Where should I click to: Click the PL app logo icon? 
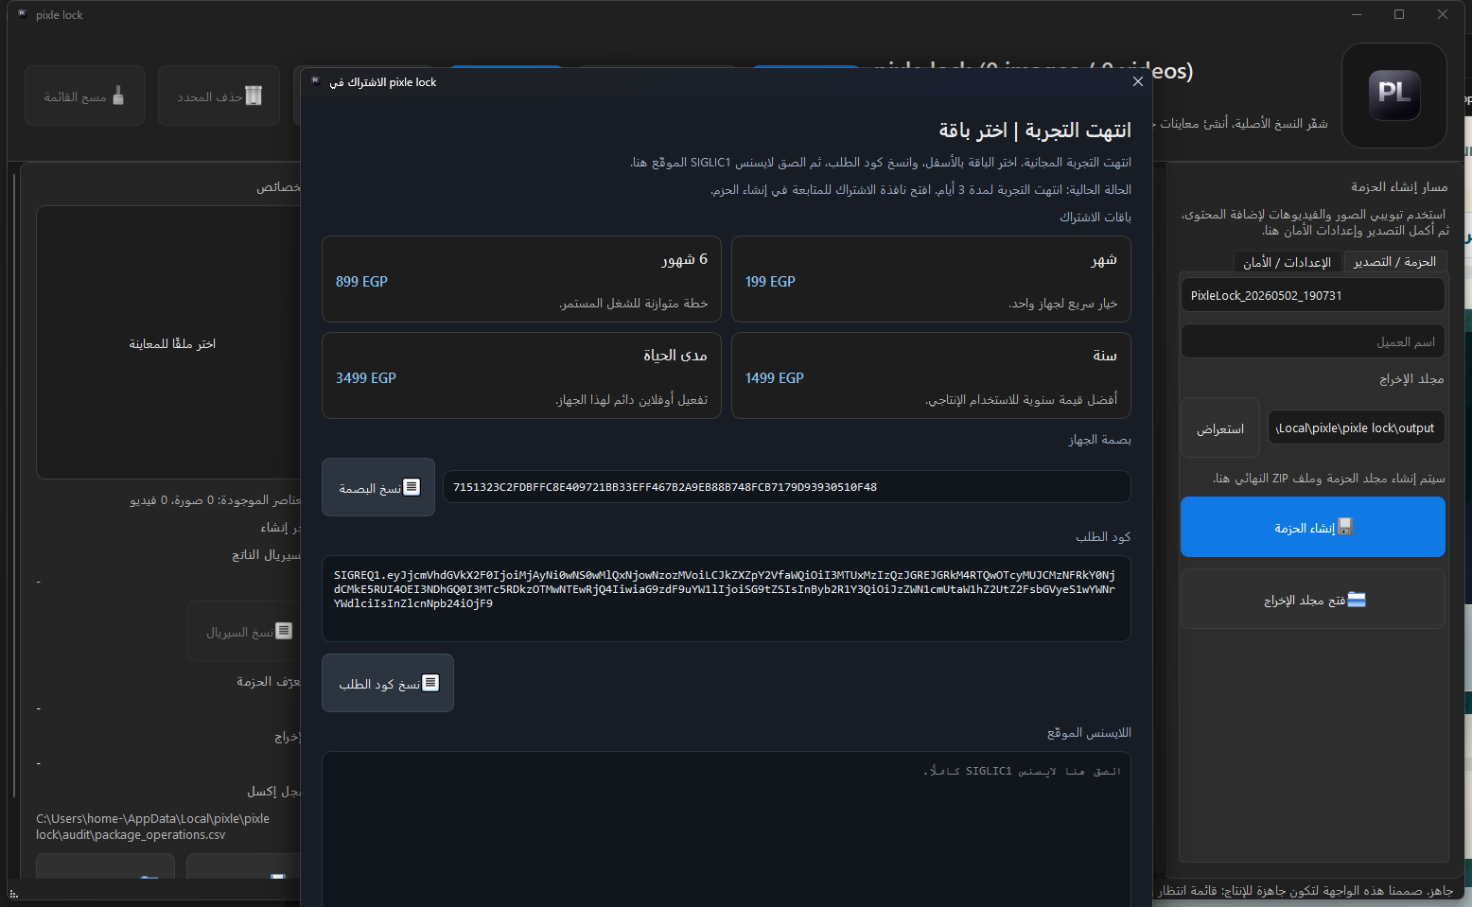pos(1394,95)
